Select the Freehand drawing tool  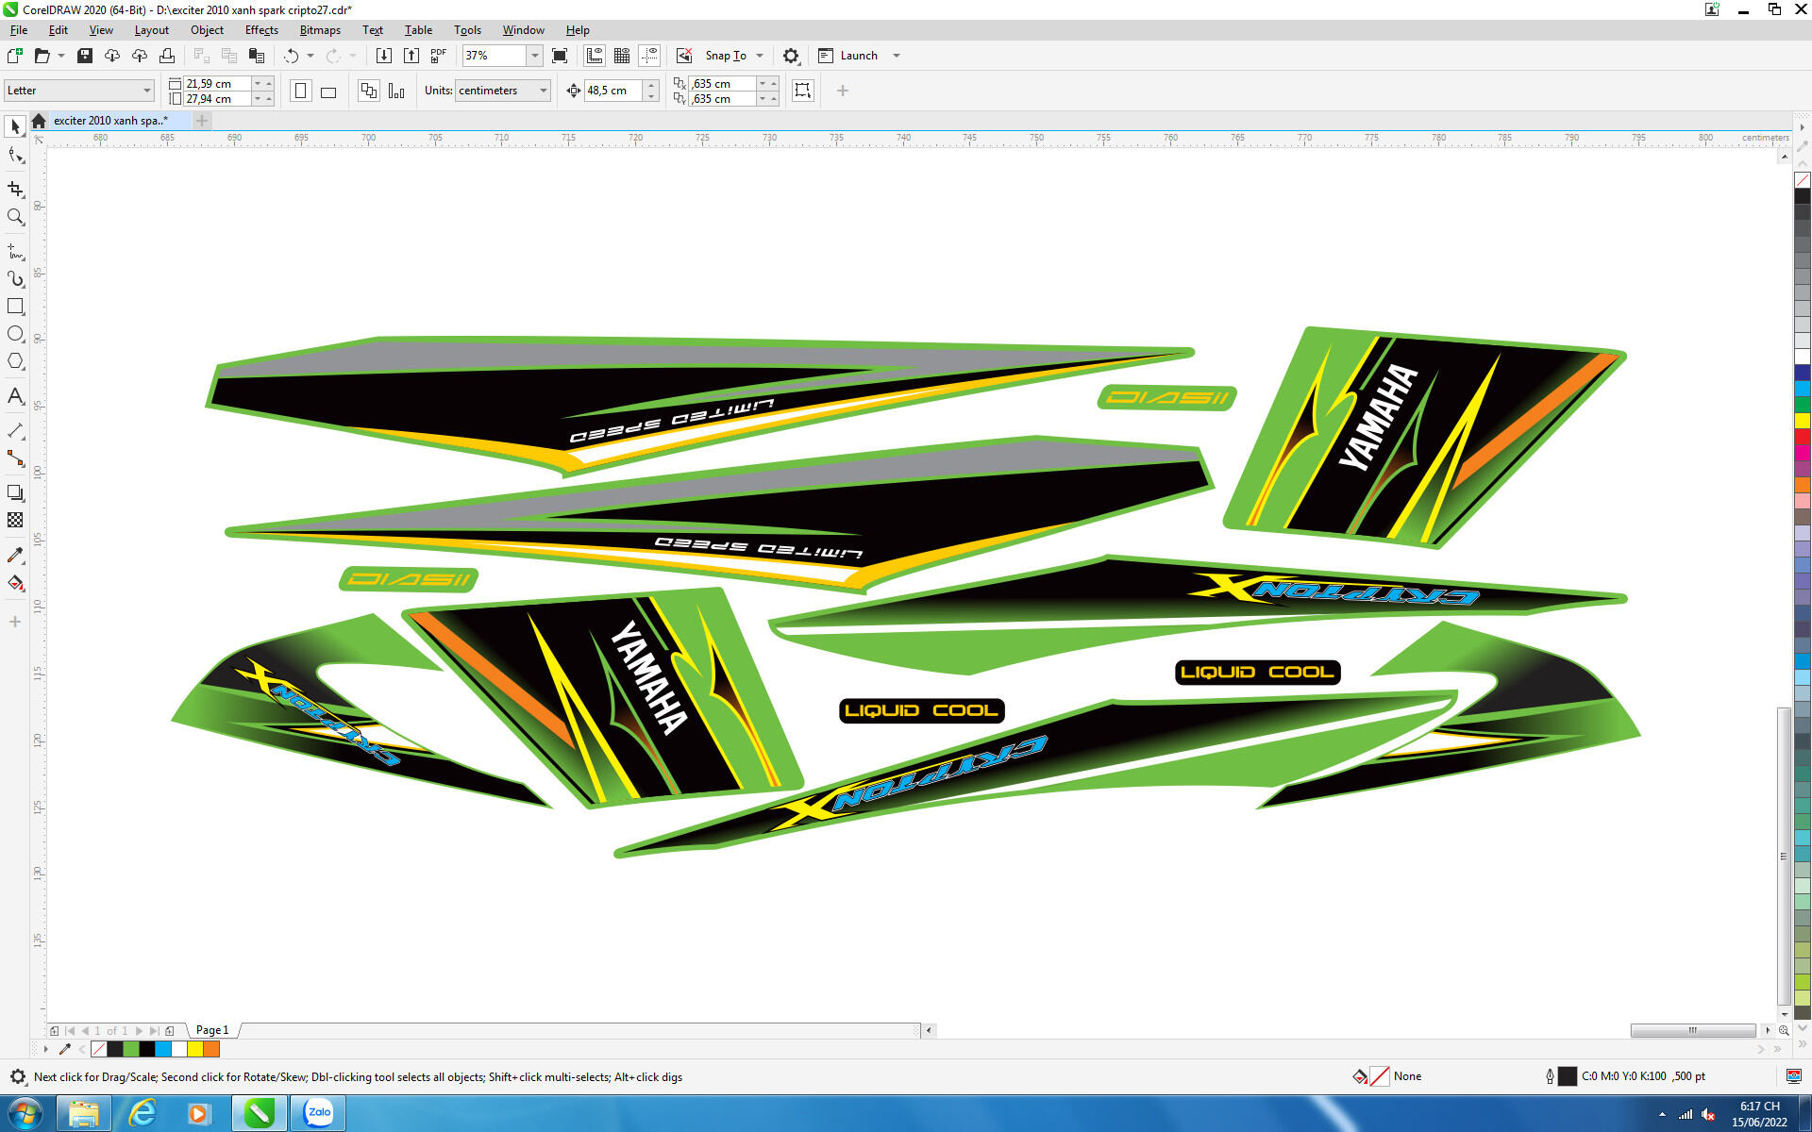[x=15, y=251]
